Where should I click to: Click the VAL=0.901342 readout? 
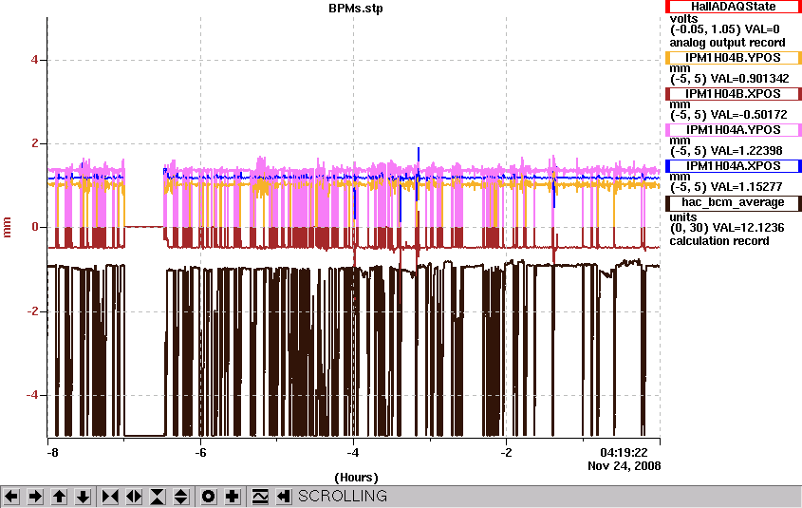[x=750, y=79]
